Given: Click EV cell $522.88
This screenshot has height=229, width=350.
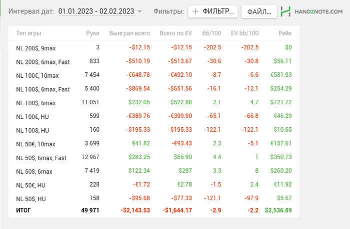Looking at the screenshot, I should [x=181, y=102].
